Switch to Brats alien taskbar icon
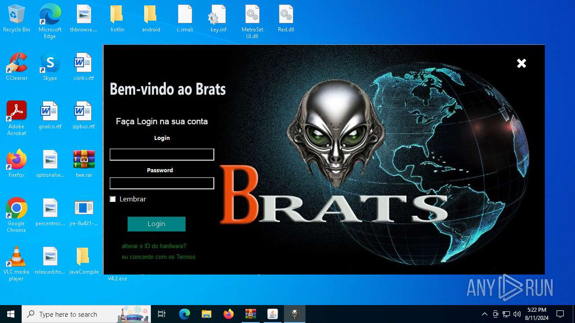Image resolution: width=575 pixels, height=323 pixels. click(295, 314)
